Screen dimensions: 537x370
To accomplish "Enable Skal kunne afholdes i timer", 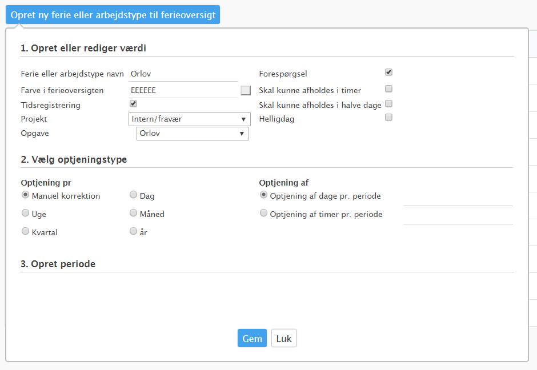I will click(x=388, y=89).
